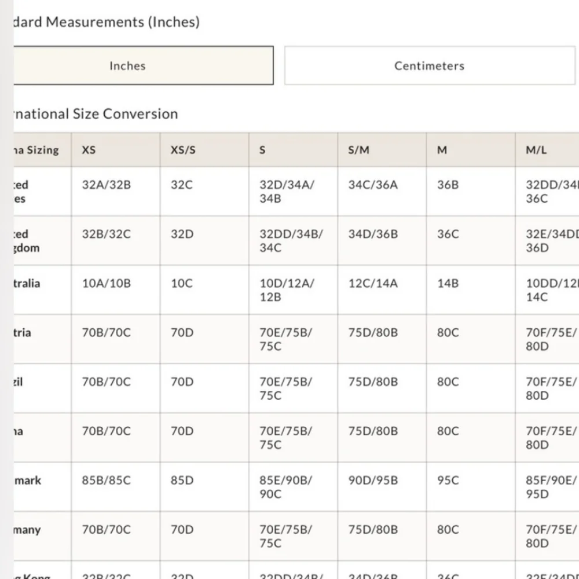
Task: Select the 32A/32B cell
Action: 116,191
